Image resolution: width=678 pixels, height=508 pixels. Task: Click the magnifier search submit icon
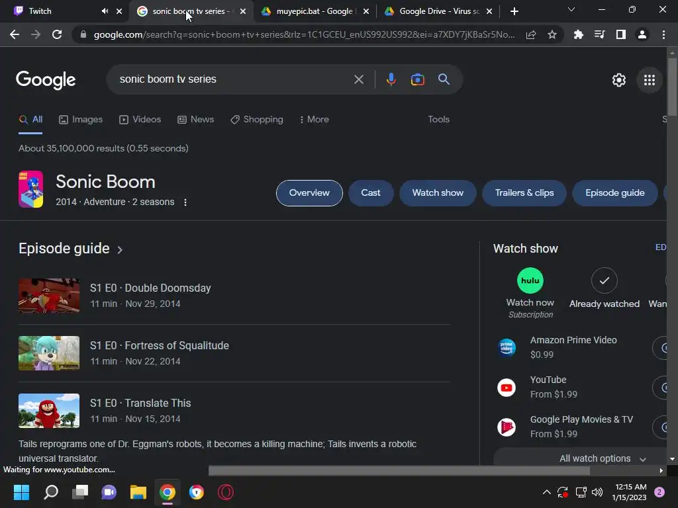[x=444, y=79]
